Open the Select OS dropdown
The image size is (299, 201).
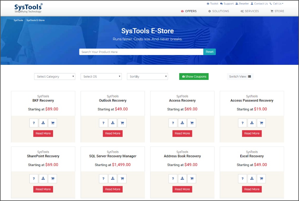pos(101,76)
